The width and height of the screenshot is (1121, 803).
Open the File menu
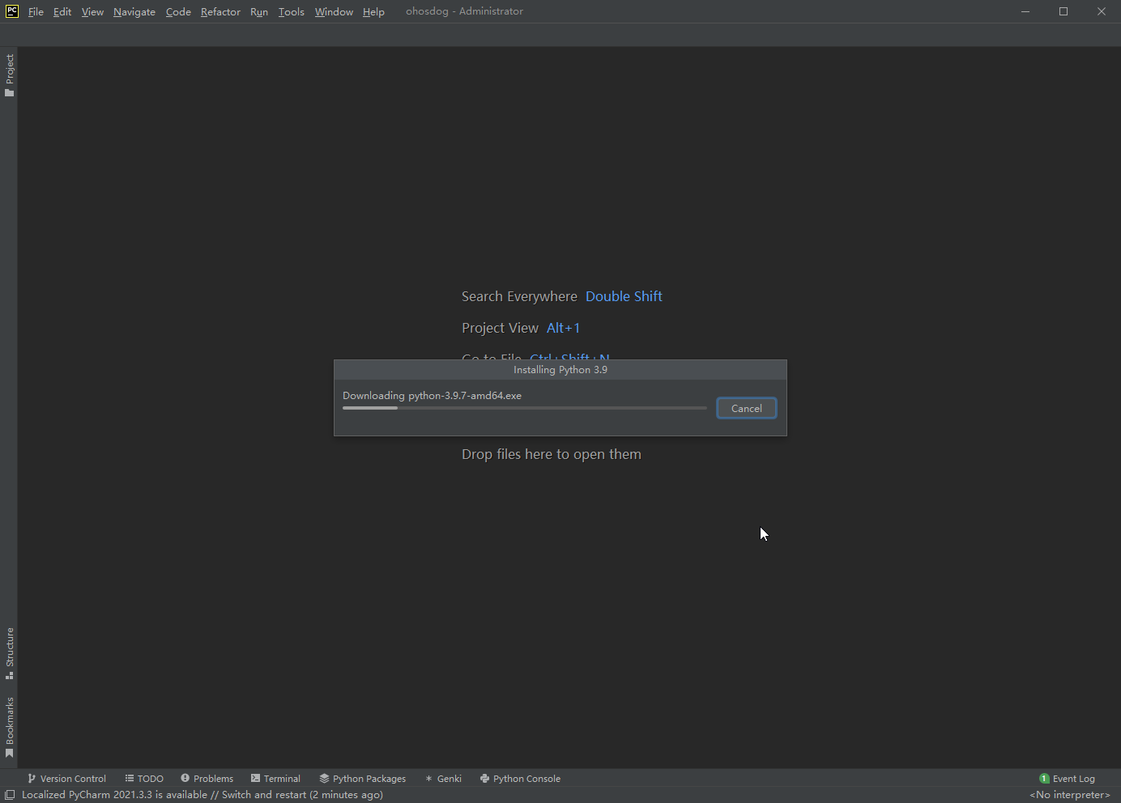point(36,11)
